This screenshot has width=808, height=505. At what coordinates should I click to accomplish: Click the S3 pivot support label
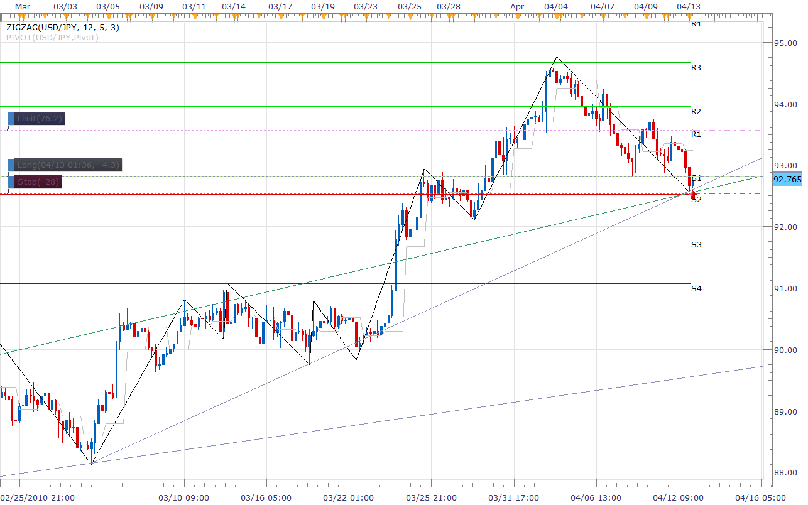696,244
